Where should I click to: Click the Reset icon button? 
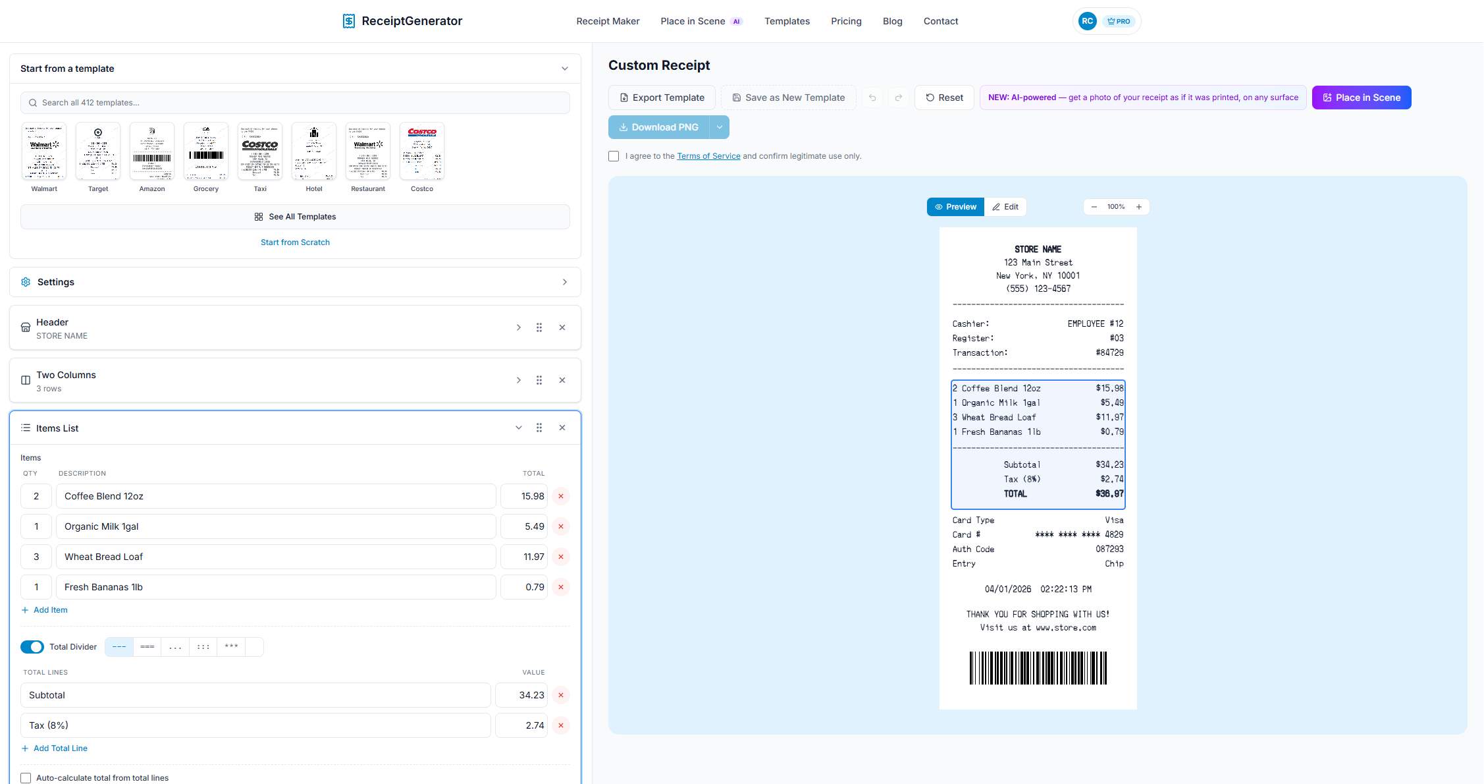click(x=944, y=97)
